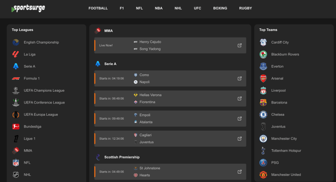Click the Tottenham Hotspur crest
336x182 pixels.
tap(263, 151)
